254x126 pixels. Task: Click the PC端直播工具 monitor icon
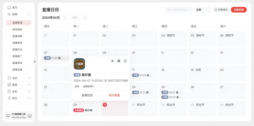[8, 116]
